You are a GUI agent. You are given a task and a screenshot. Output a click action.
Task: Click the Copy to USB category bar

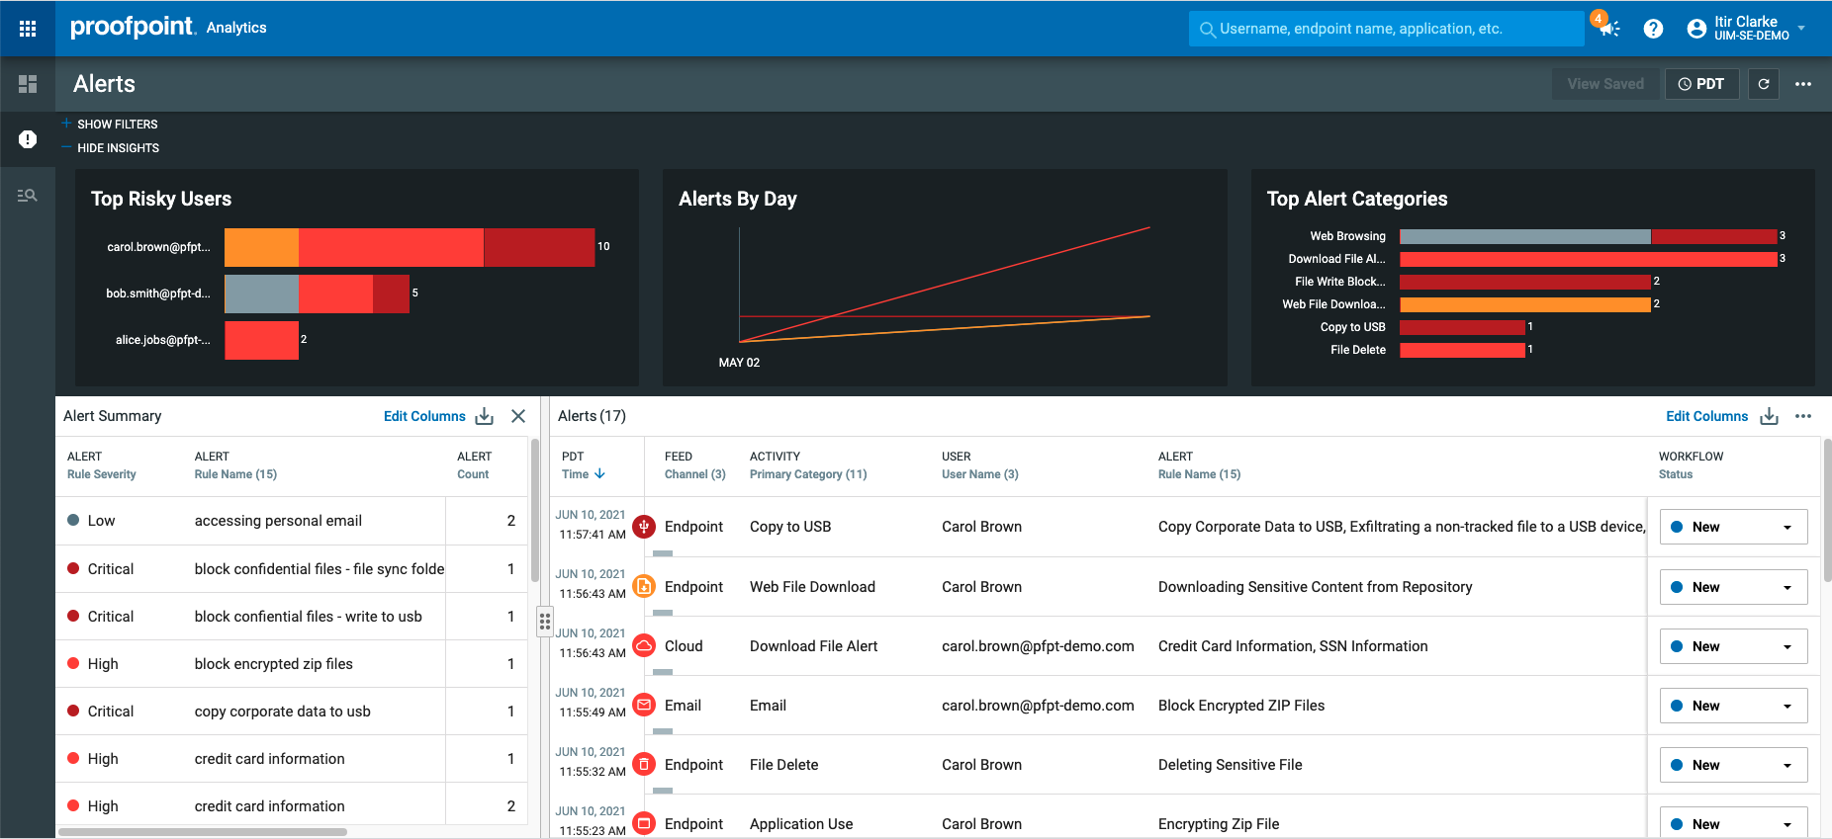click(x=1462, y=327)
